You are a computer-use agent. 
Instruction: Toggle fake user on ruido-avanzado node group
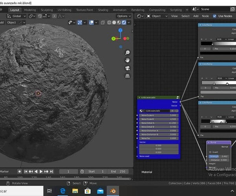coord(177,111)
